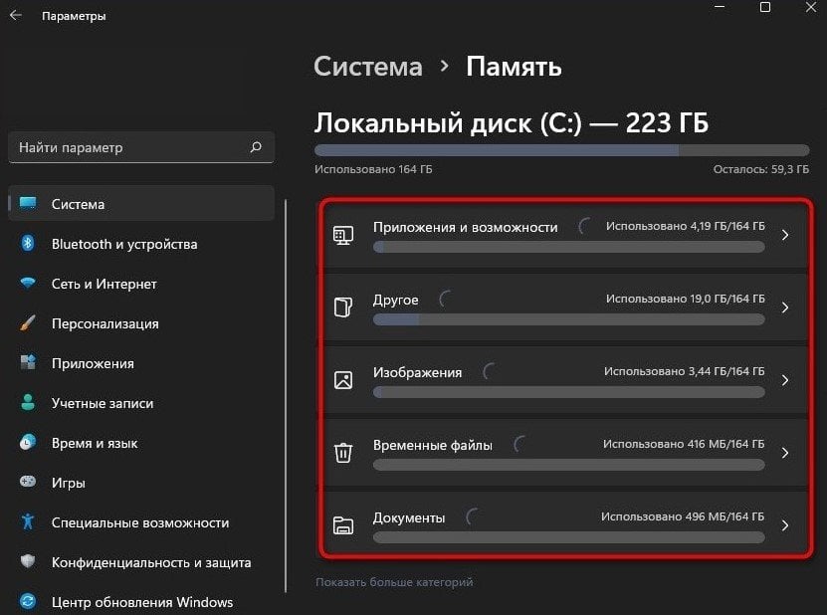Open Другое category via right chevron

click(x=785, y=307)
